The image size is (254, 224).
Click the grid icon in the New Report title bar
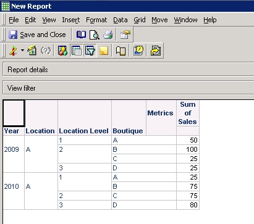(x=6, y=6)
